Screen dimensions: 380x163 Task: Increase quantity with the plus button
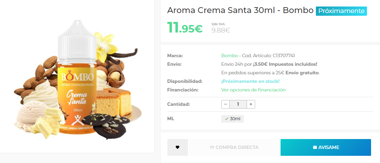click(251, 104)
